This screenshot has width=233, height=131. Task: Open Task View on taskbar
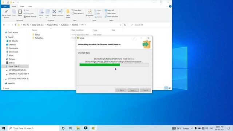[x=70, y=128]
